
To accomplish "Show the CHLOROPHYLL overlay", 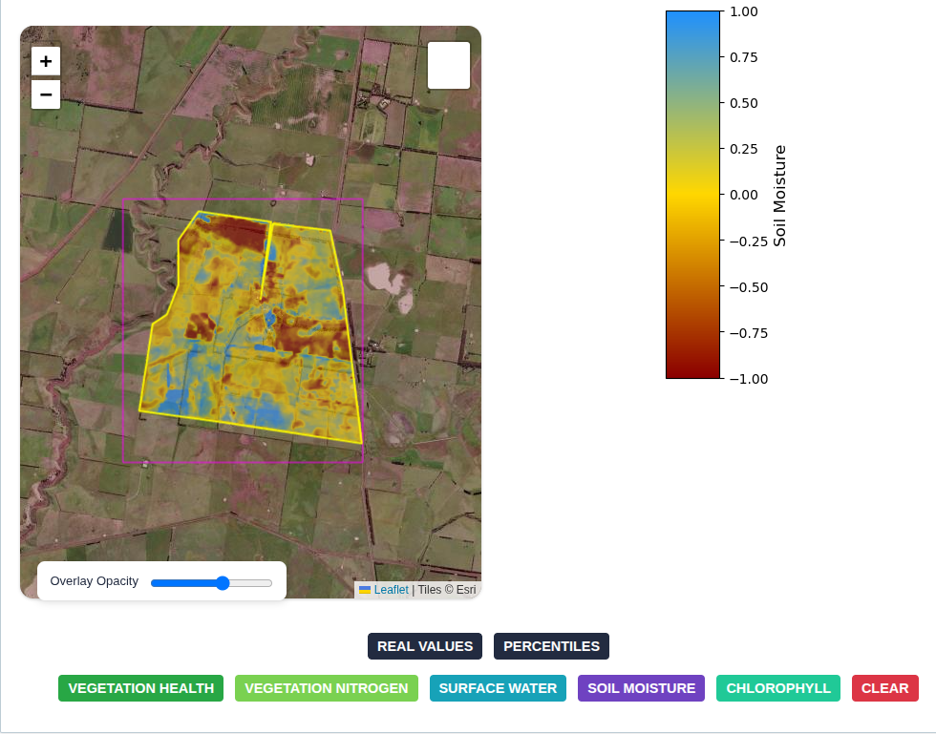I will click(777, 688).
